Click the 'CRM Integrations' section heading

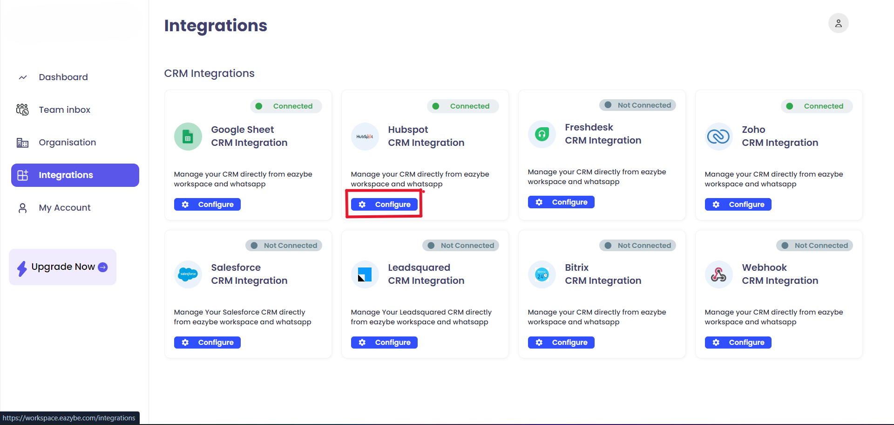(209, 74)
